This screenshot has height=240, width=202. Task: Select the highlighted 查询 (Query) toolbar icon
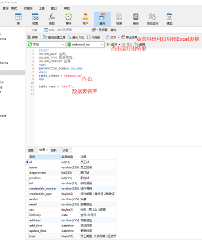click(x=102, y=19)
